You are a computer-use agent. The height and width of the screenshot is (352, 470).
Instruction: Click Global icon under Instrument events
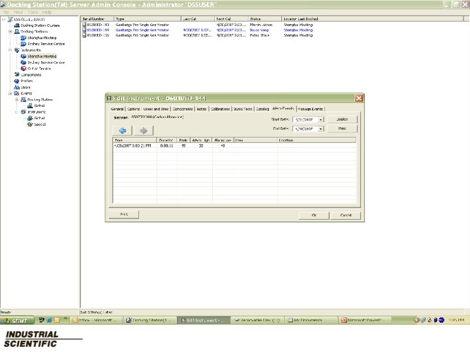30,118
